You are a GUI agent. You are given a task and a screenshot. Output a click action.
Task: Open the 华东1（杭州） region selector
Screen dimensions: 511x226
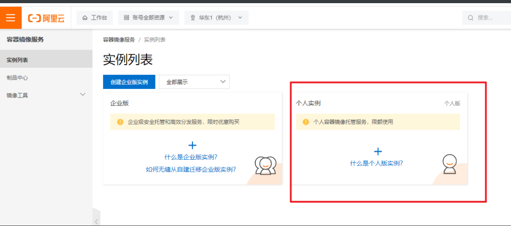(216, 18)
